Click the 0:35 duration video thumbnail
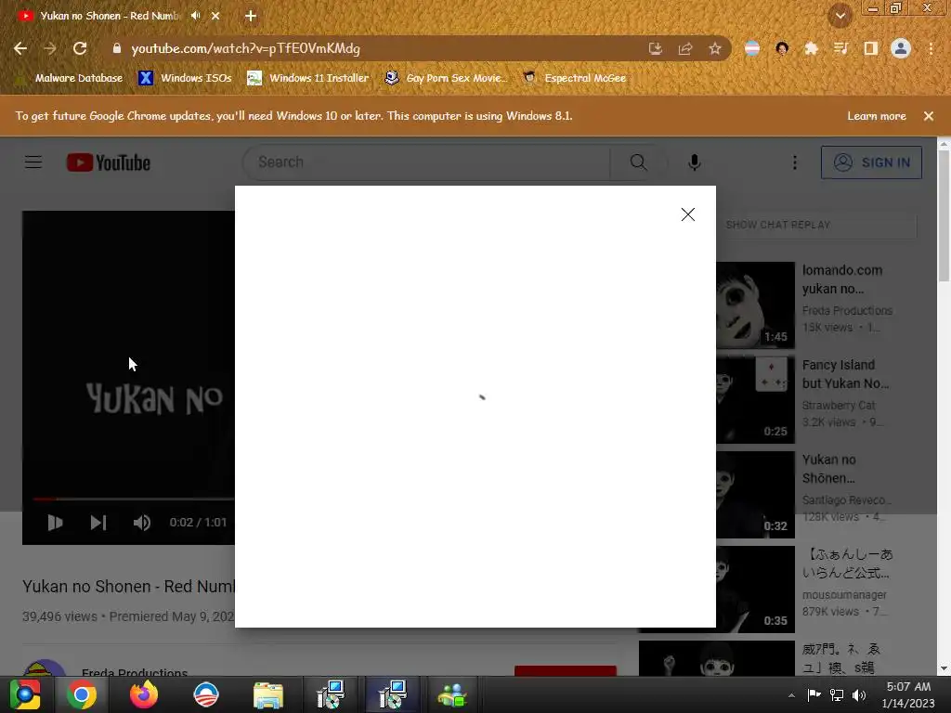The height and width of the screenshot is (713, 951). [756, 590]
